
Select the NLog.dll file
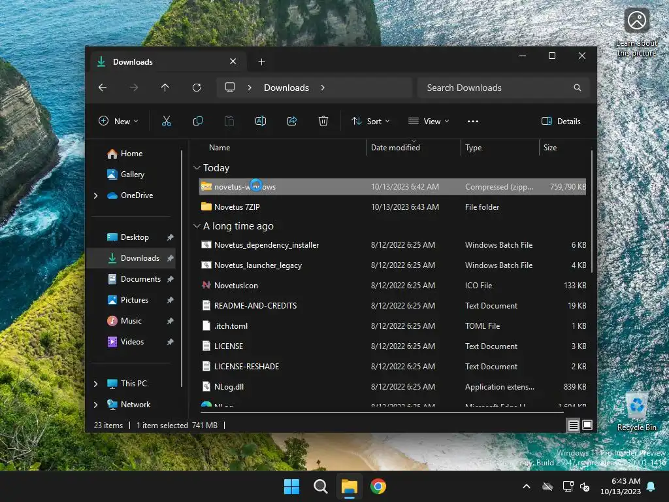tap(393, 387)
